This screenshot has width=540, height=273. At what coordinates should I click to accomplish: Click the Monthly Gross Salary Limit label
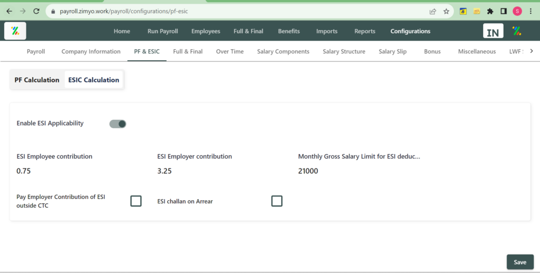tap(359, 156)
